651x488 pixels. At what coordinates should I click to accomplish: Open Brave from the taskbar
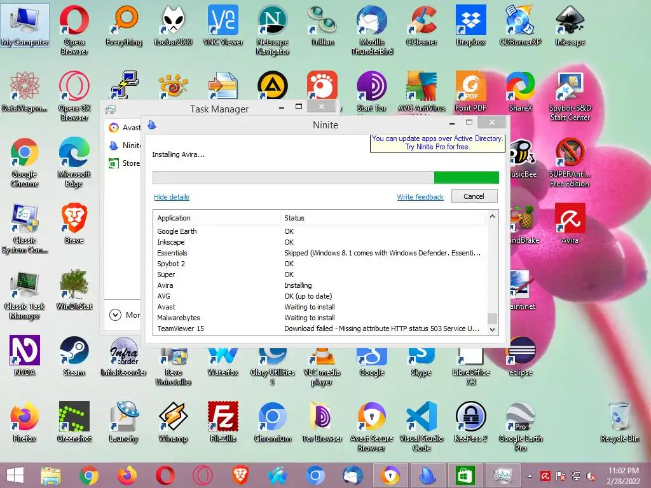tap(241, 475)
